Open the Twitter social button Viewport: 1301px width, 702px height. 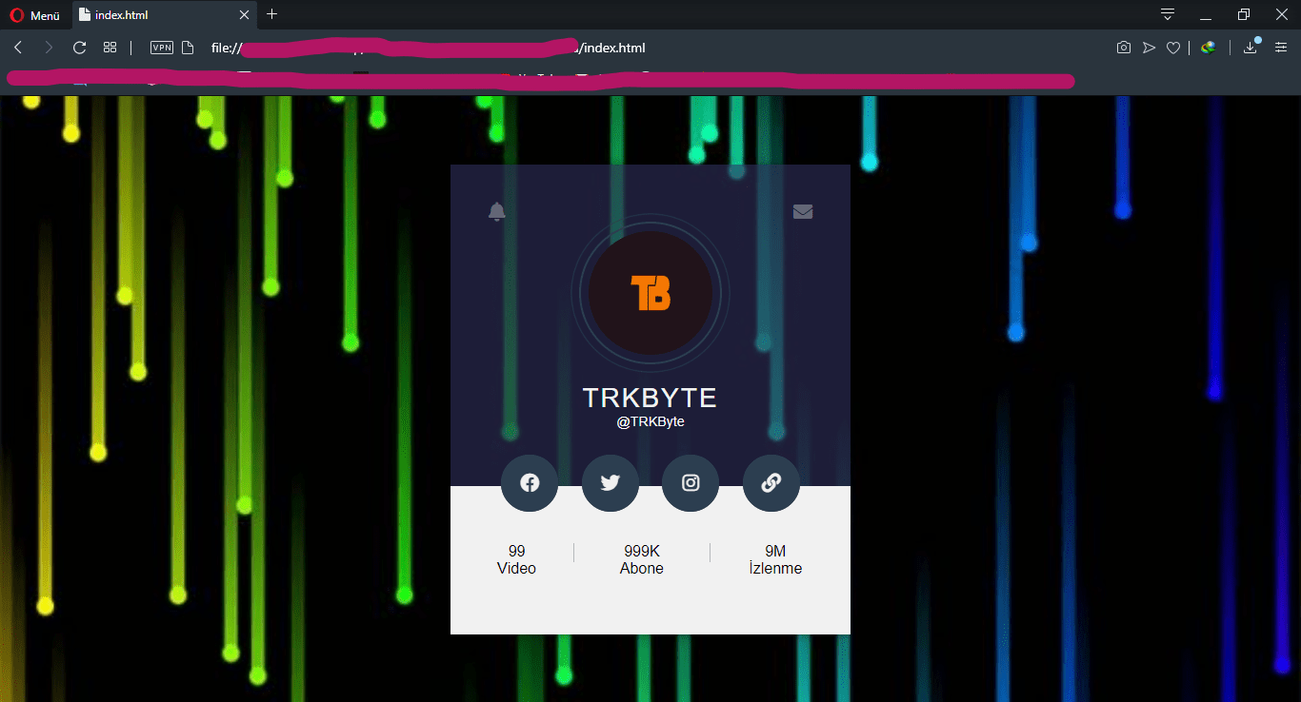[610, 483]
